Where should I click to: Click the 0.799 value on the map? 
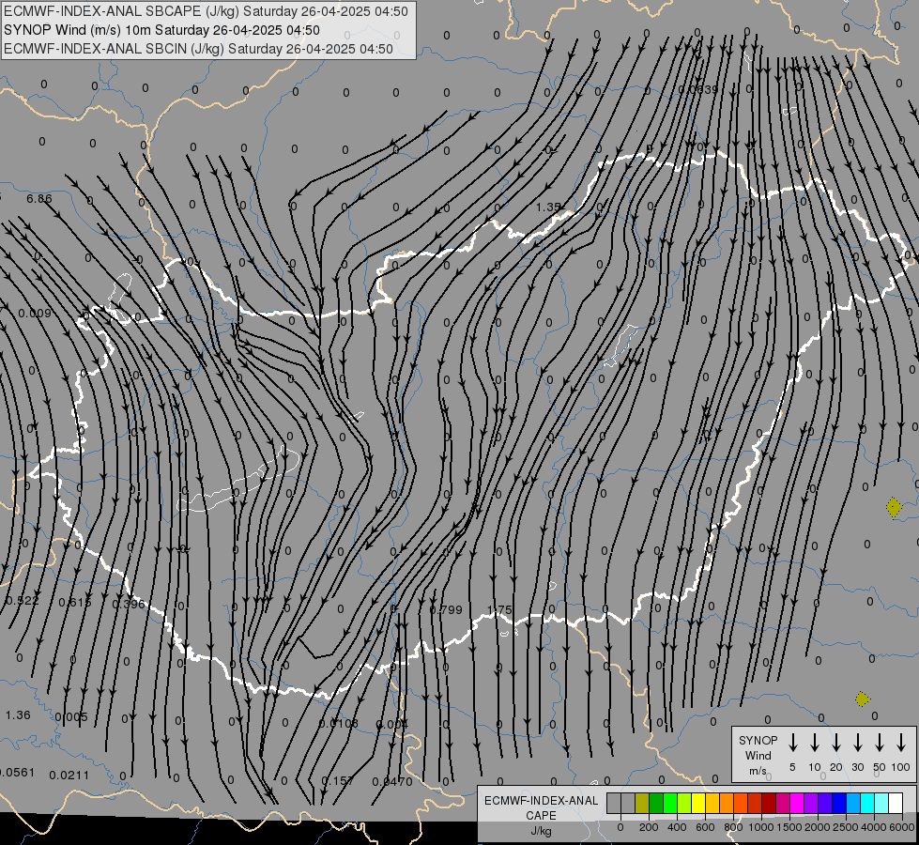point(446,610)
